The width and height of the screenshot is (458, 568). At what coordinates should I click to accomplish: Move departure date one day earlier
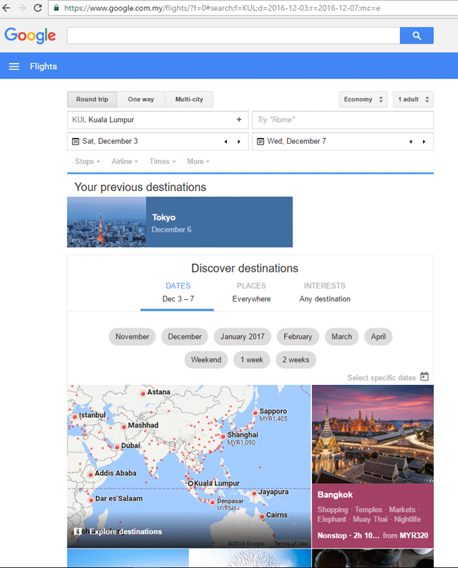[225, 142]
